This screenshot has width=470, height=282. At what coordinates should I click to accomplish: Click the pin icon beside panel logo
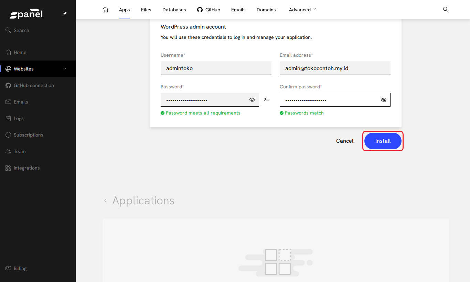pyautogui.click(x=65, y=14)
